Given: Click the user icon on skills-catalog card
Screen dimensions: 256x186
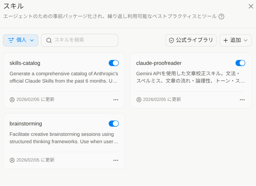Looking at the screenshot, I should pyautogui.click(x=12, y=100).
